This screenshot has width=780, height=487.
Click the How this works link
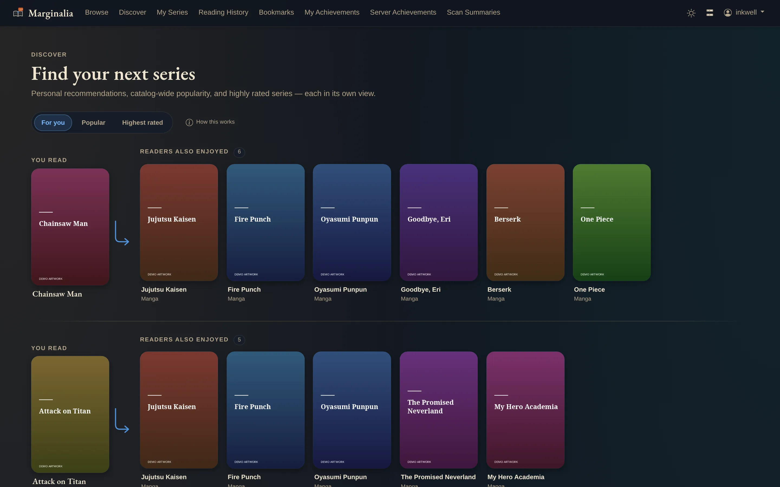coord(215,122)
